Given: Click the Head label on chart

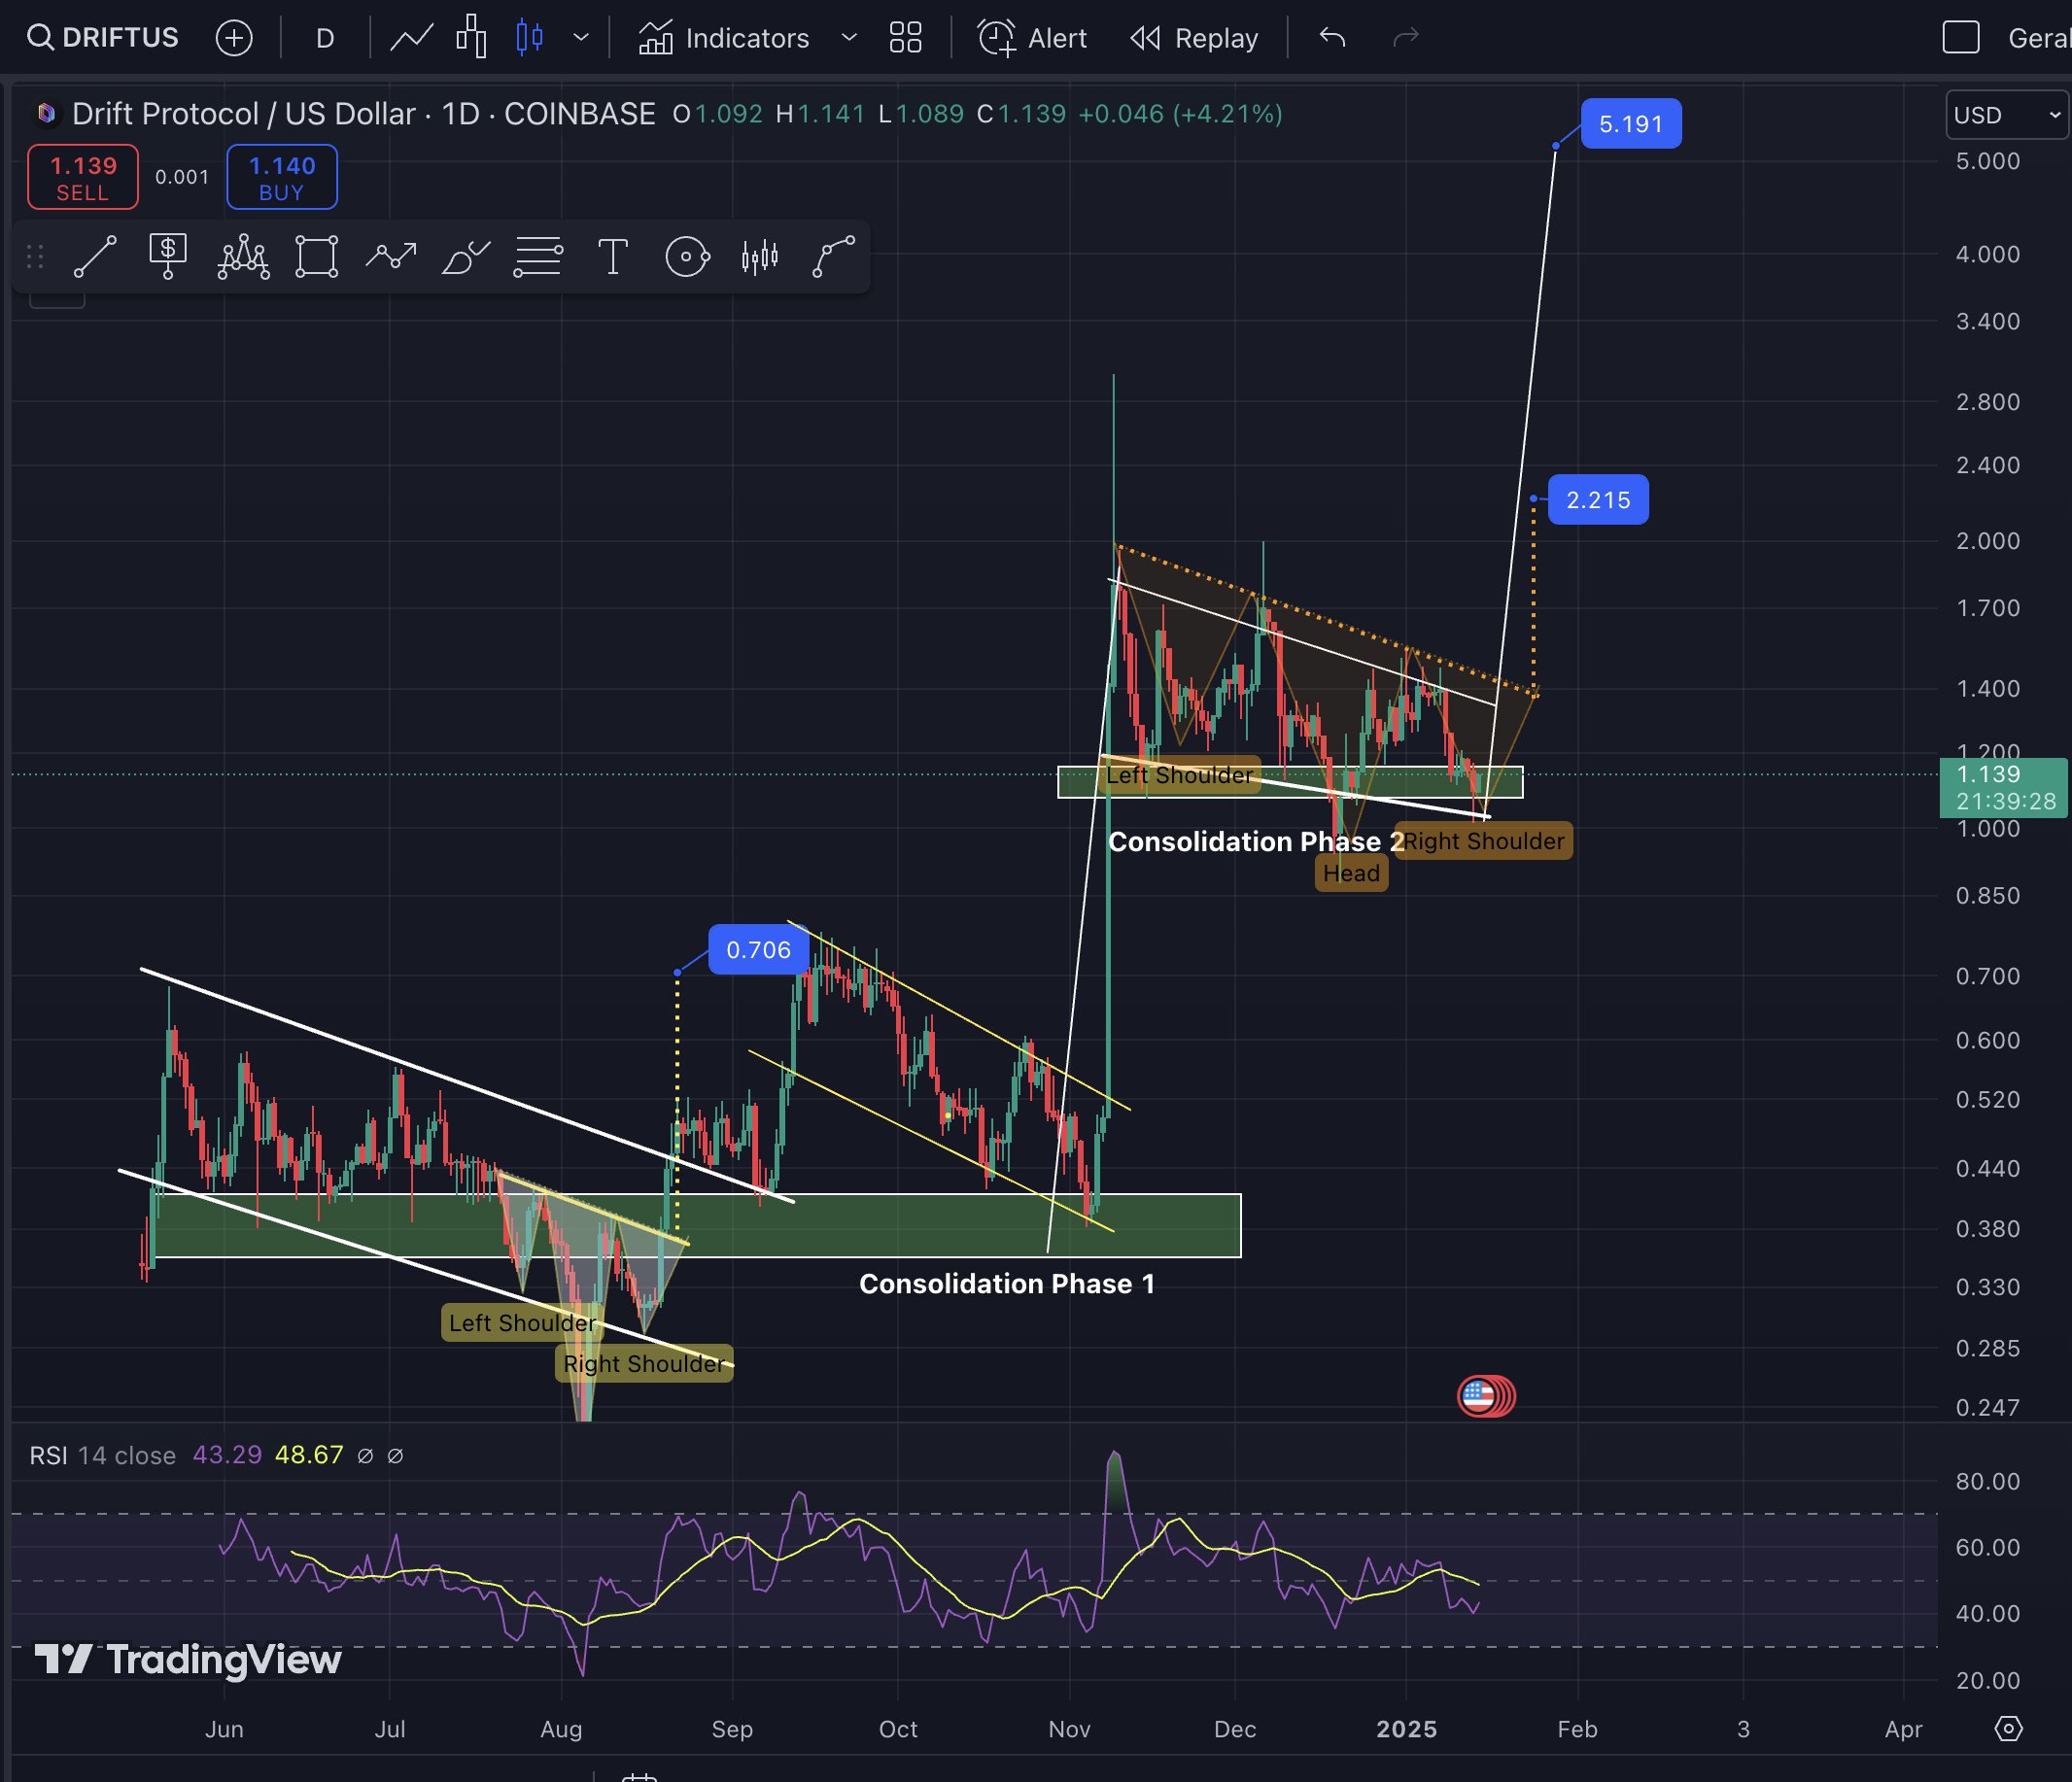Looking at the screenshot, I should [1351, 873].
